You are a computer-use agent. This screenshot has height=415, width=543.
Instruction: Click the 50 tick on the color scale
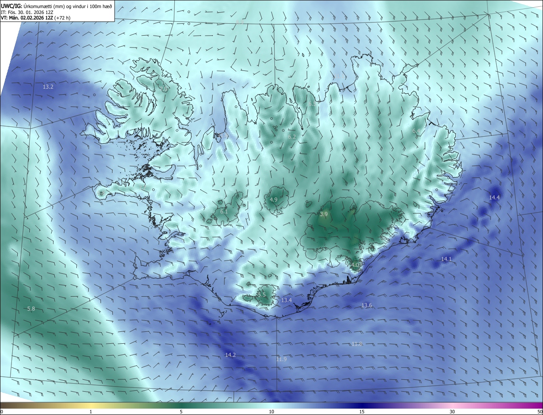click(540, 412)
